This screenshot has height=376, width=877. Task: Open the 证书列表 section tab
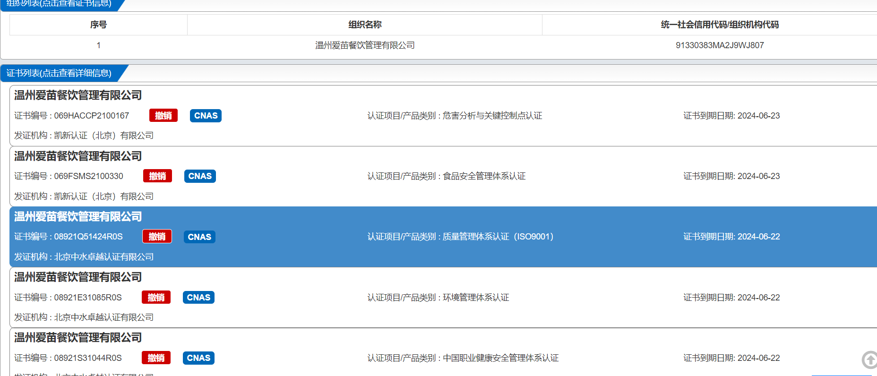(59, 73)
